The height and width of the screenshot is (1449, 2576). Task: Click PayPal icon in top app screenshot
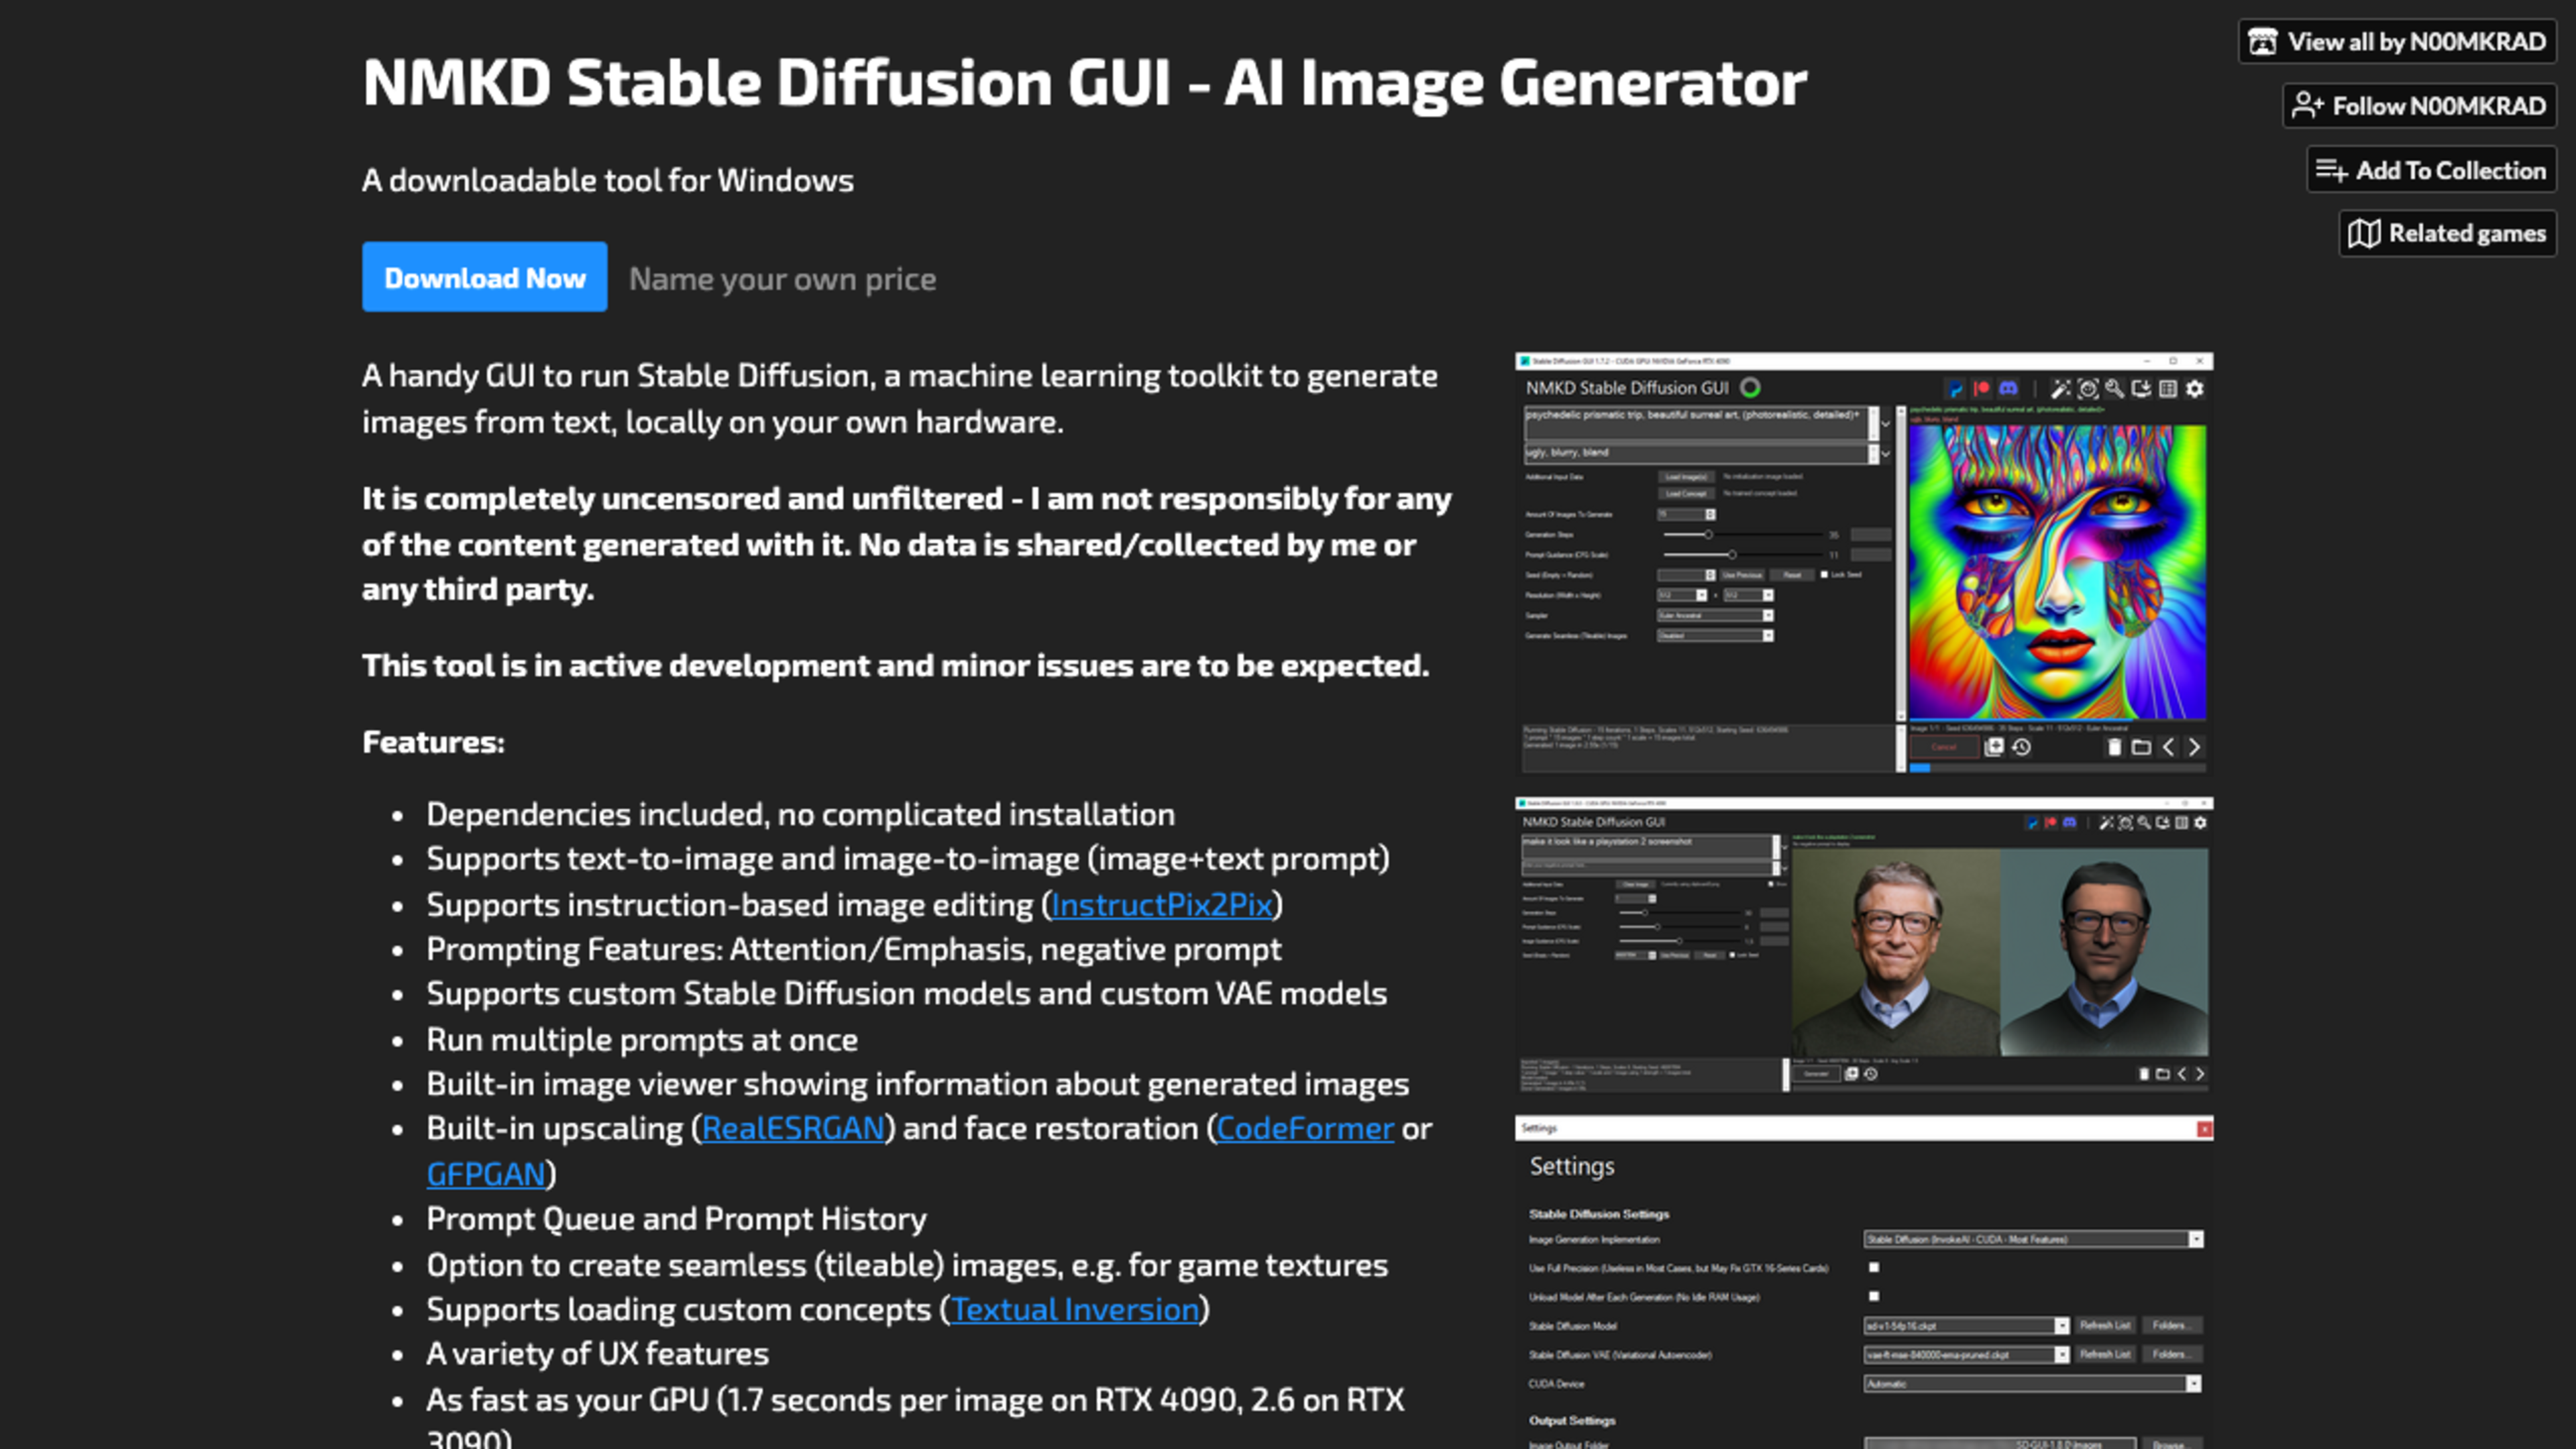[1955, 389]
